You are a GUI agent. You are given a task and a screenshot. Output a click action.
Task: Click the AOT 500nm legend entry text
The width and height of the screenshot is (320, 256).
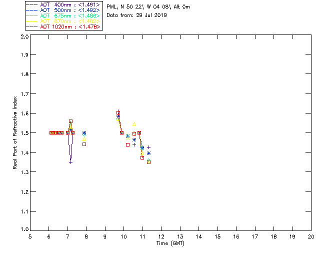coord(70,10)
